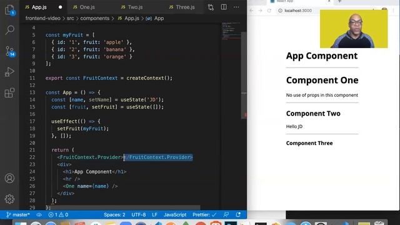
Task: Click the Component Three heading in browser
Action: pos(309,143)
